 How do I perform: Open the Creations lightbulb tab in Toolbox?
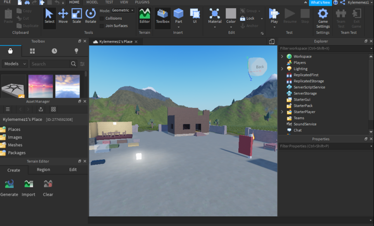click(76, 51)
